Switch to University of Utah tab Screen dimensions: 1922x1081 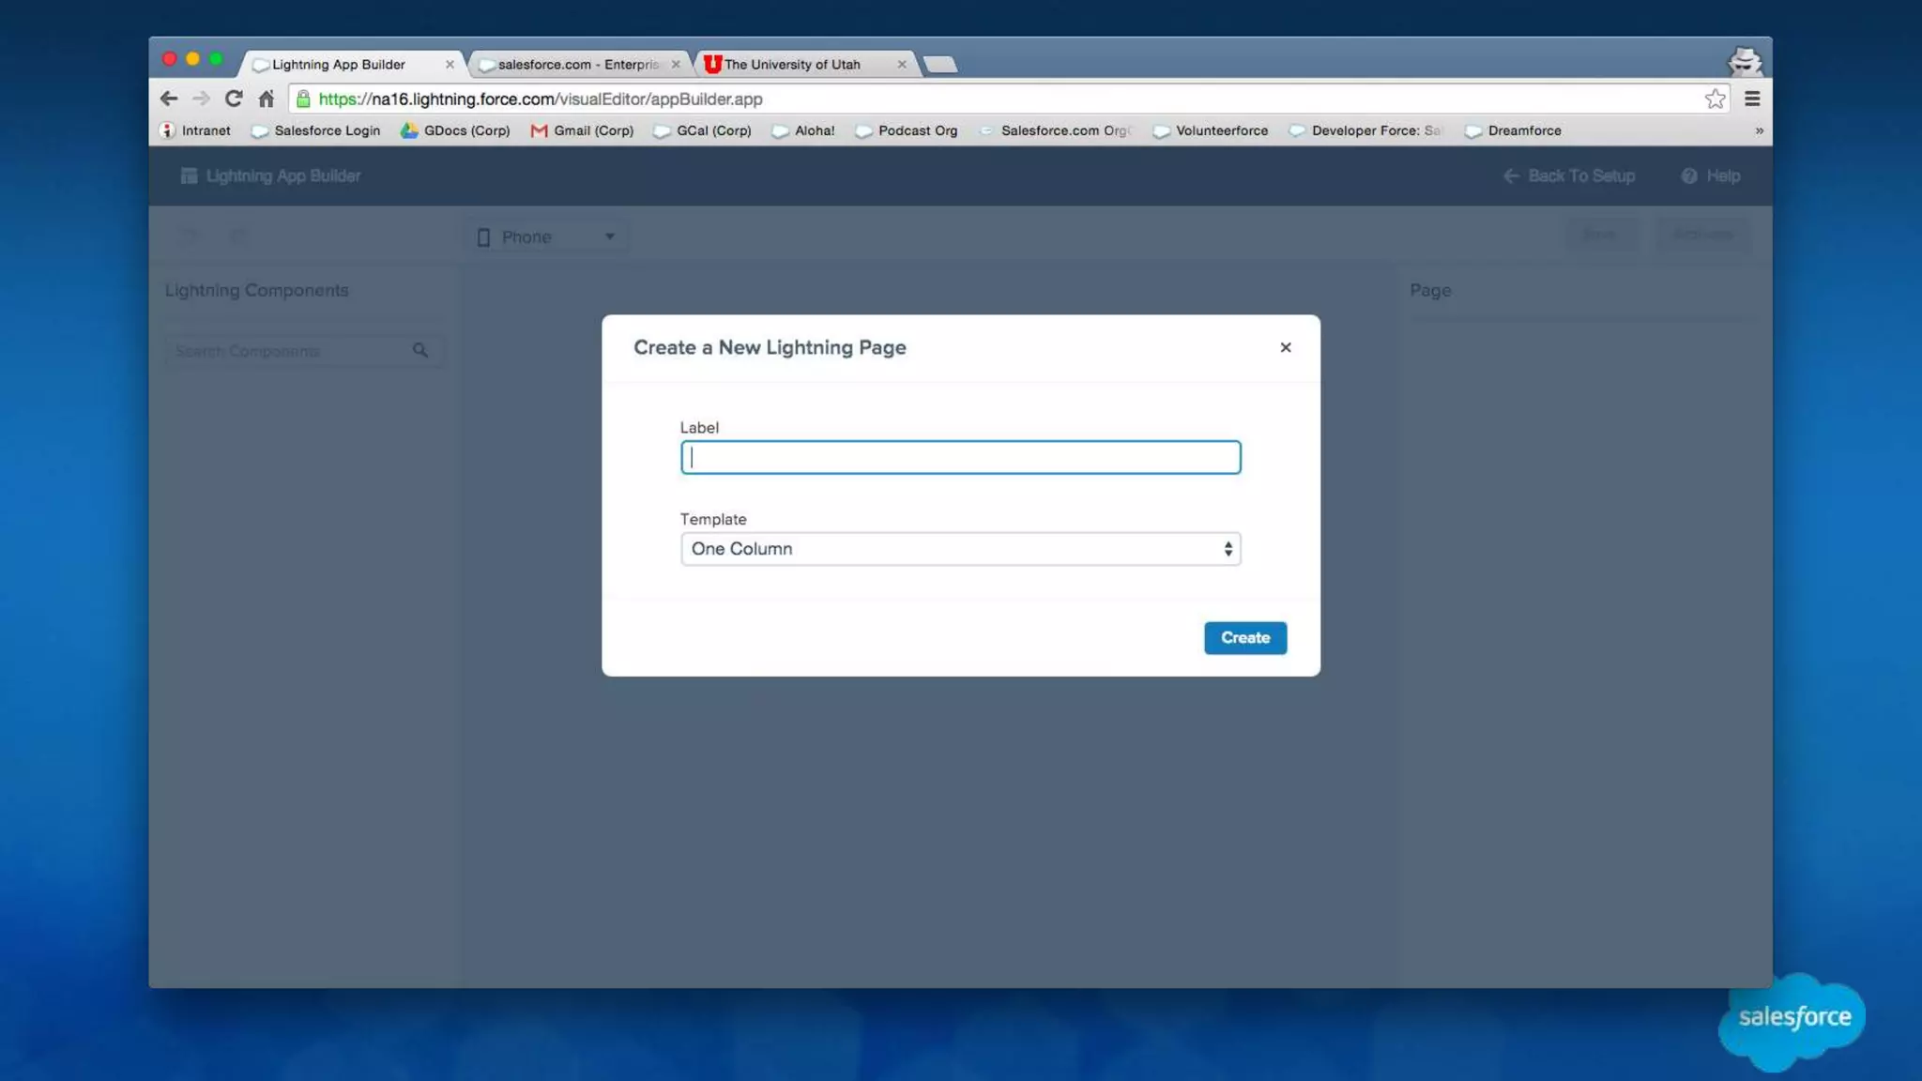click(x=792, y=64)
